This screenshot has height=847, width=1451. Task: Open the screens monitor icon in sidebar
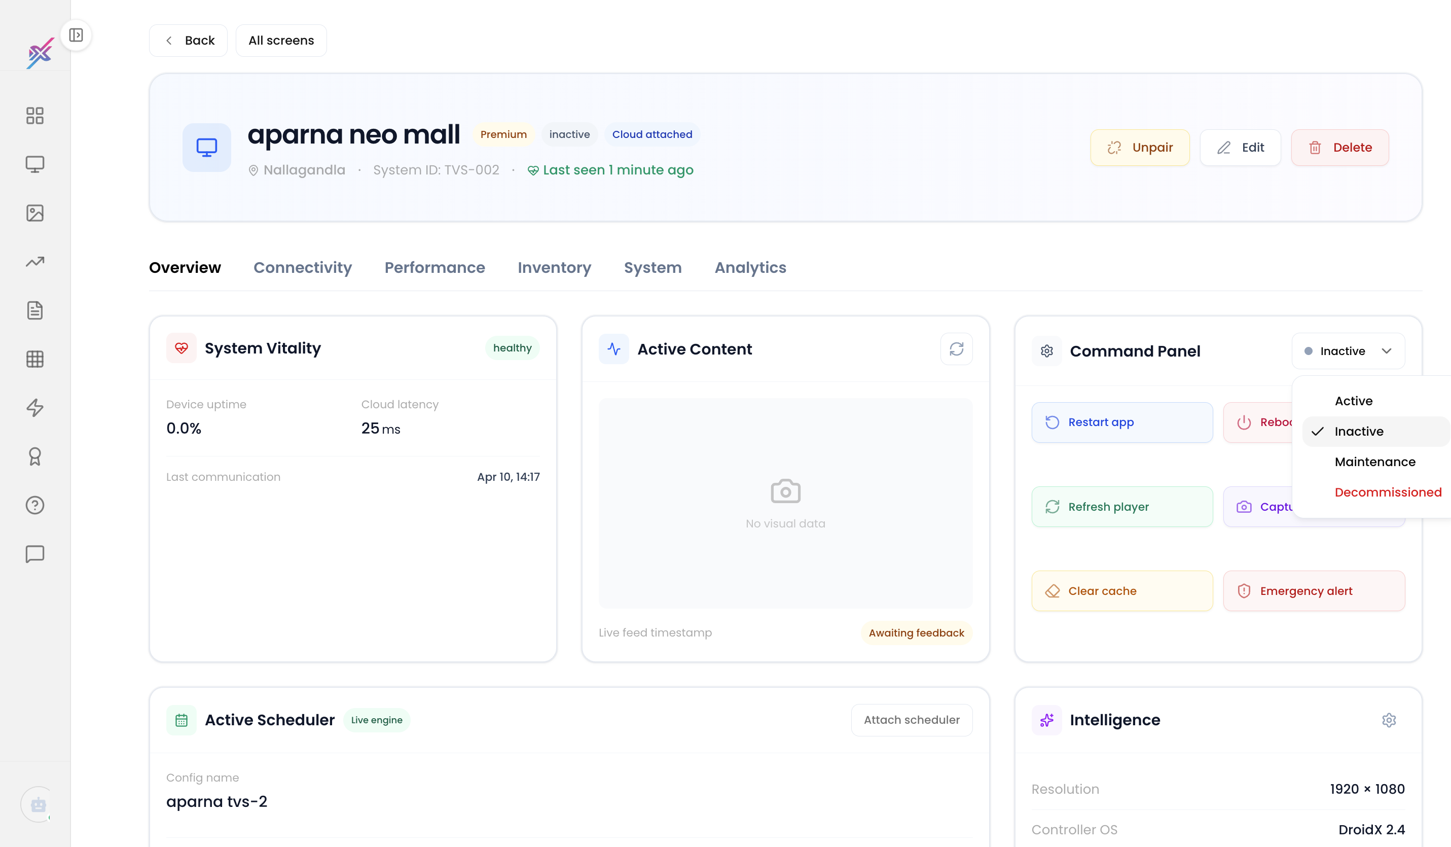coord(35,164)
